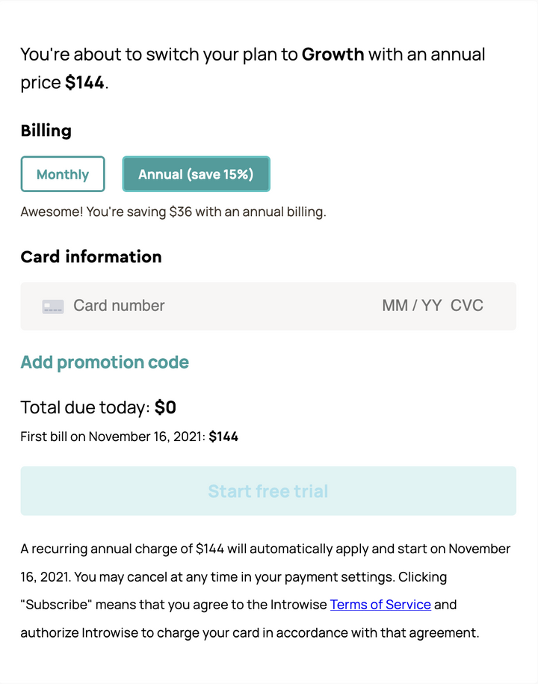538x684 pixels.
Task: Focus the Card number field
Action: [x=119, y=306]
